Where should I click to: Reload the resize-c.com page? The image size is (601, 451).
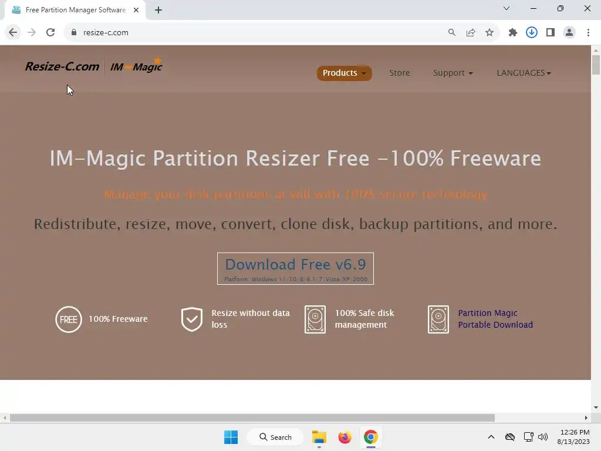pyautogui.click(x=50, y=33)
